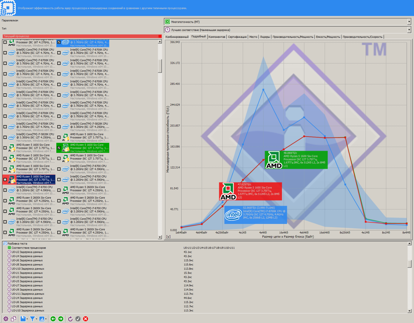
Task: Click the red X cancel icon
Action: pyautogui.click(x=86, y=319)
